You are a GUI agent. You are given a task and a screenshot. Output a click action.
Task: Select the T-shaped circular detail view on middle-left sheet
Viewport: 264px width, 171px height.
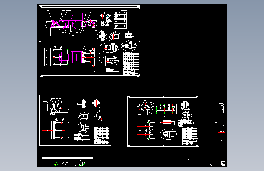tap(99, 117)
